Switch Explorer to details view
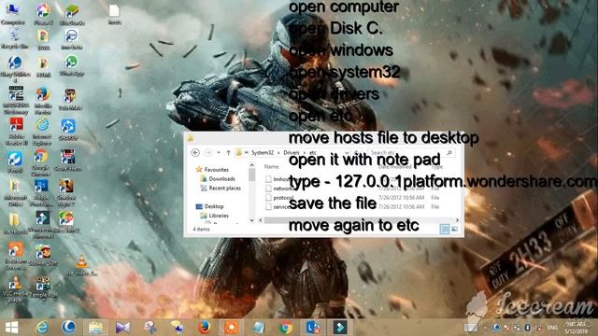Image resolution: width=598 pixels, height=336 pixels. pos(445,229)
